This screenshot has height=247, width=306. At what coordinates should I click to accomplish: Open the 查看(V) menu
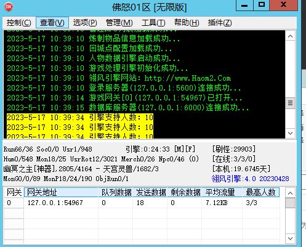(52, 23)
